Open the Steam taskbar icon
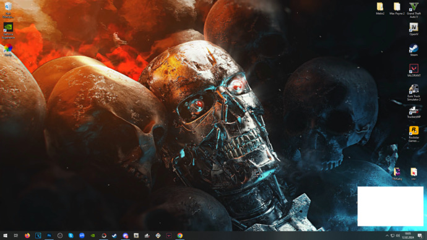 click(x=114, y=236)
